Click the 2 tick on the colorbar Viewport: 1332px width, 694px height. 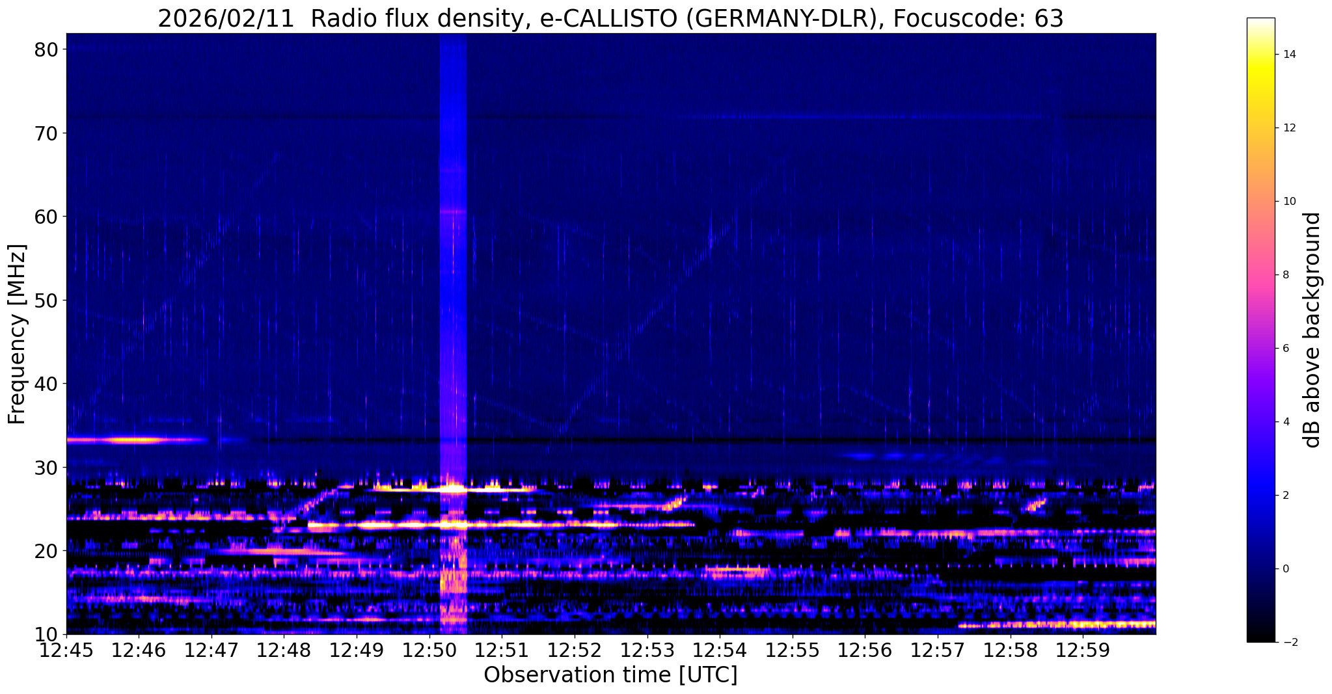[x=1286, y=496]
